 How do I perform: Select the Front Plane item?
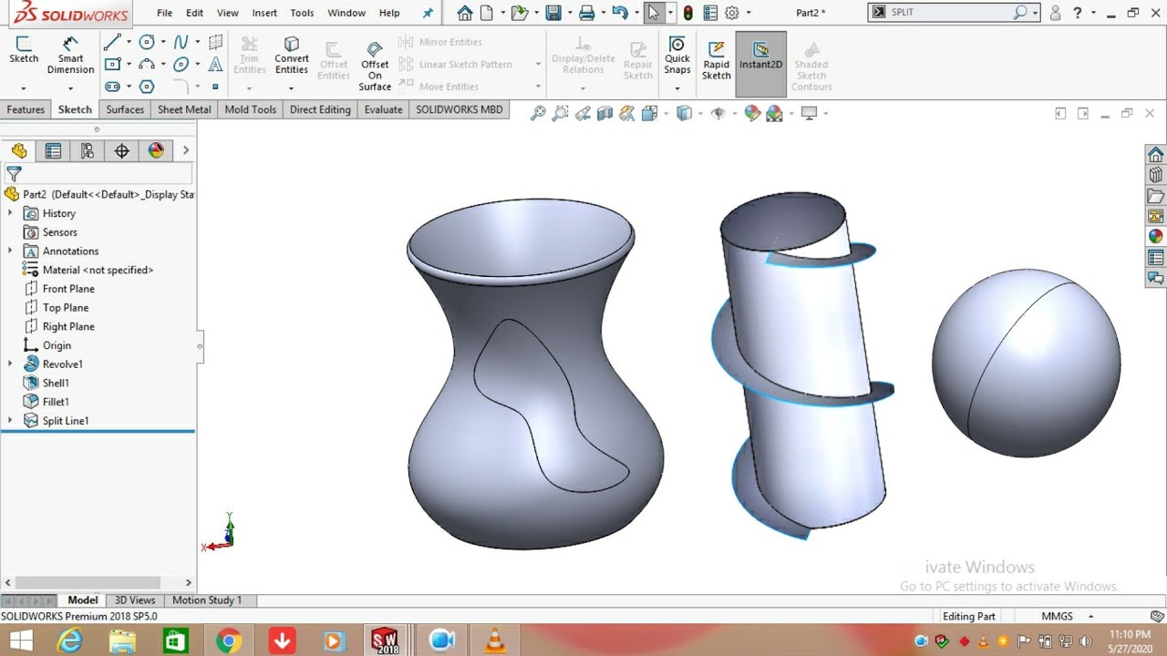59,289
